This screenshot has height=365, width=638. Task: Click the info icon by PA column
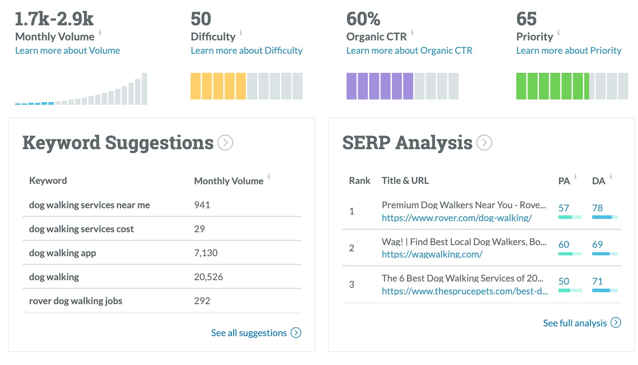575,177
